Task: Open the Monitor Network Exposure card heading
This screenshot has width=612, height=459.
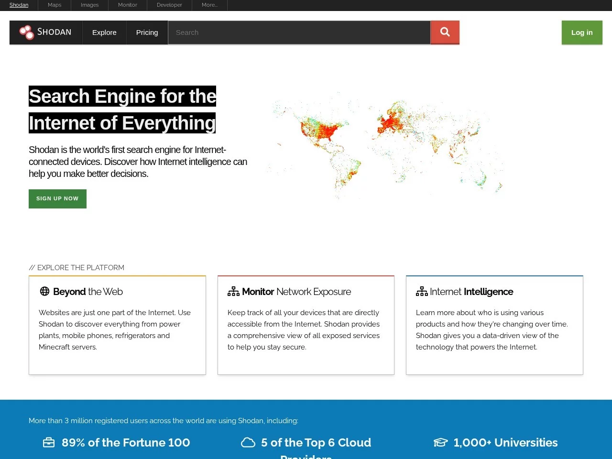Action: (296, 292)
